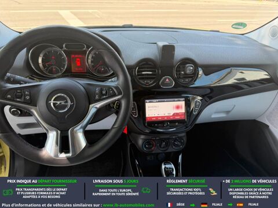
Task: Click the Opel logo on steering wheel
Action: click(x=61, y=102)
